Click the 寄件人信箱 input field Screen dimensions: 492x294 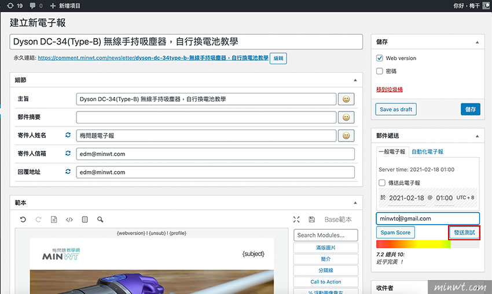pos(215,154)
